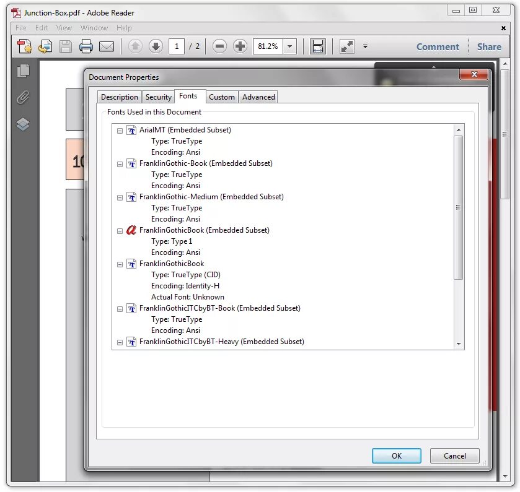
Task: Click the font list scroll up arrow
Action: [x=459, y=130]
